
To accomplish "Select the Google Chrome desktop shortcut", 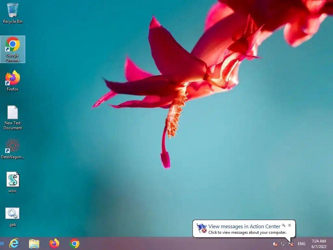I will [x=13, y=49].
